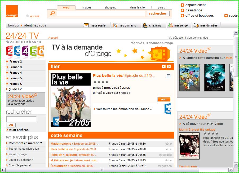Click the assistance arrow icon

[x=182, y=10]
